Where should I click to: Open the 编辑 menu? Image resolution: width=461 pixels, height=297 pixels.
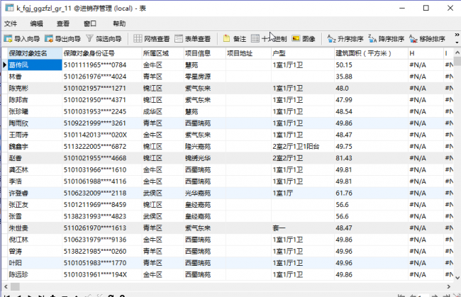(x=36, y=23)
